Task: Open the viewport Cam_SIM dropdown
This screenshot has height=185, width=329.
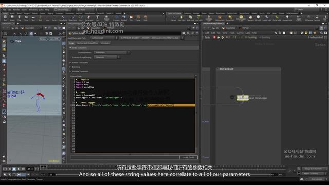Action: coord(54,39)
